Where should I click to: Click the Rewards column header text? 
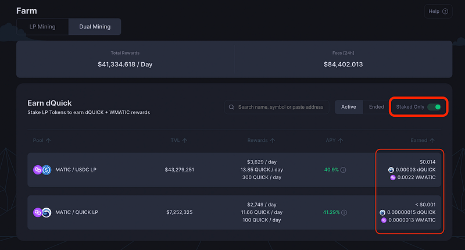[x=257, y=140]
